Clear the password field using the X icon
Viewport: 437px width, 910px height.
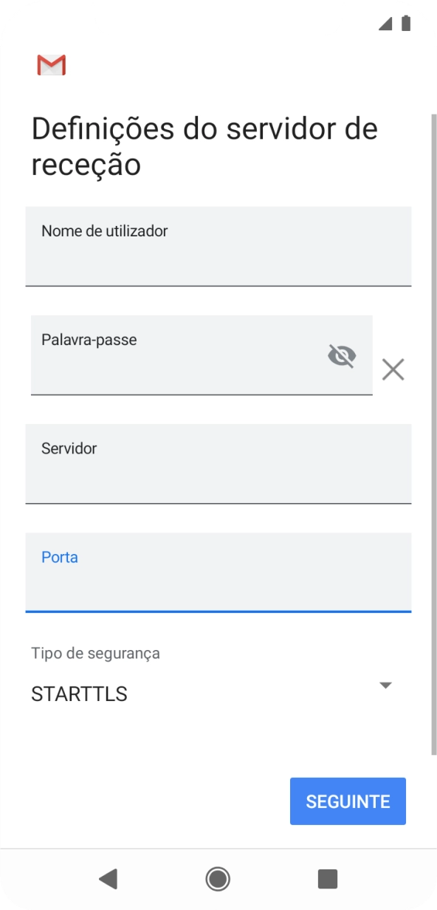pyautogui.click(x=393, y=369)
